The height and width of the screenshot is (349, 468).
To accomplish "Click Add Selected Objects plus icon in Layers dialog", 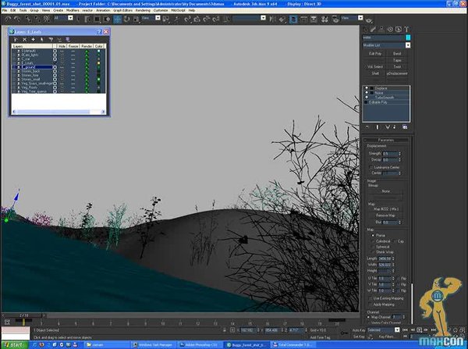I will pos(33,40).
